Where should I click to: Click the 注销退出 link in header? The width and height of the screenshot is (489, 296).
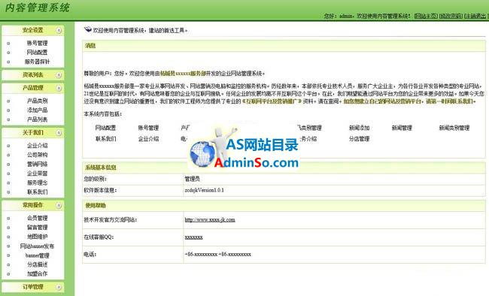coord(475,16)
